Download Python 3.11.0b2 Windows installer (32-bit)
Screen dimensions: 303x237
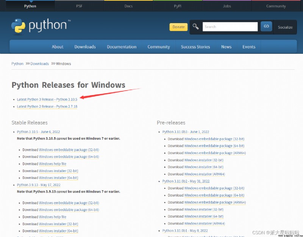(x=204, y=210)
